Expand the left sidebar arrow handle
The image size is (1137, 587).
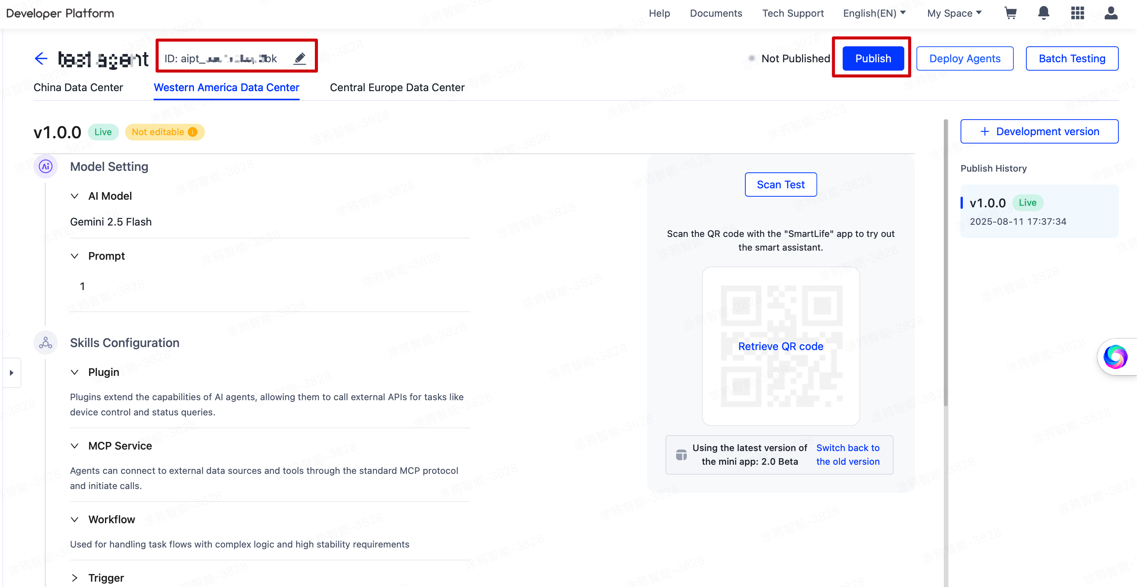pyautogui.click(x=11, y=373)
